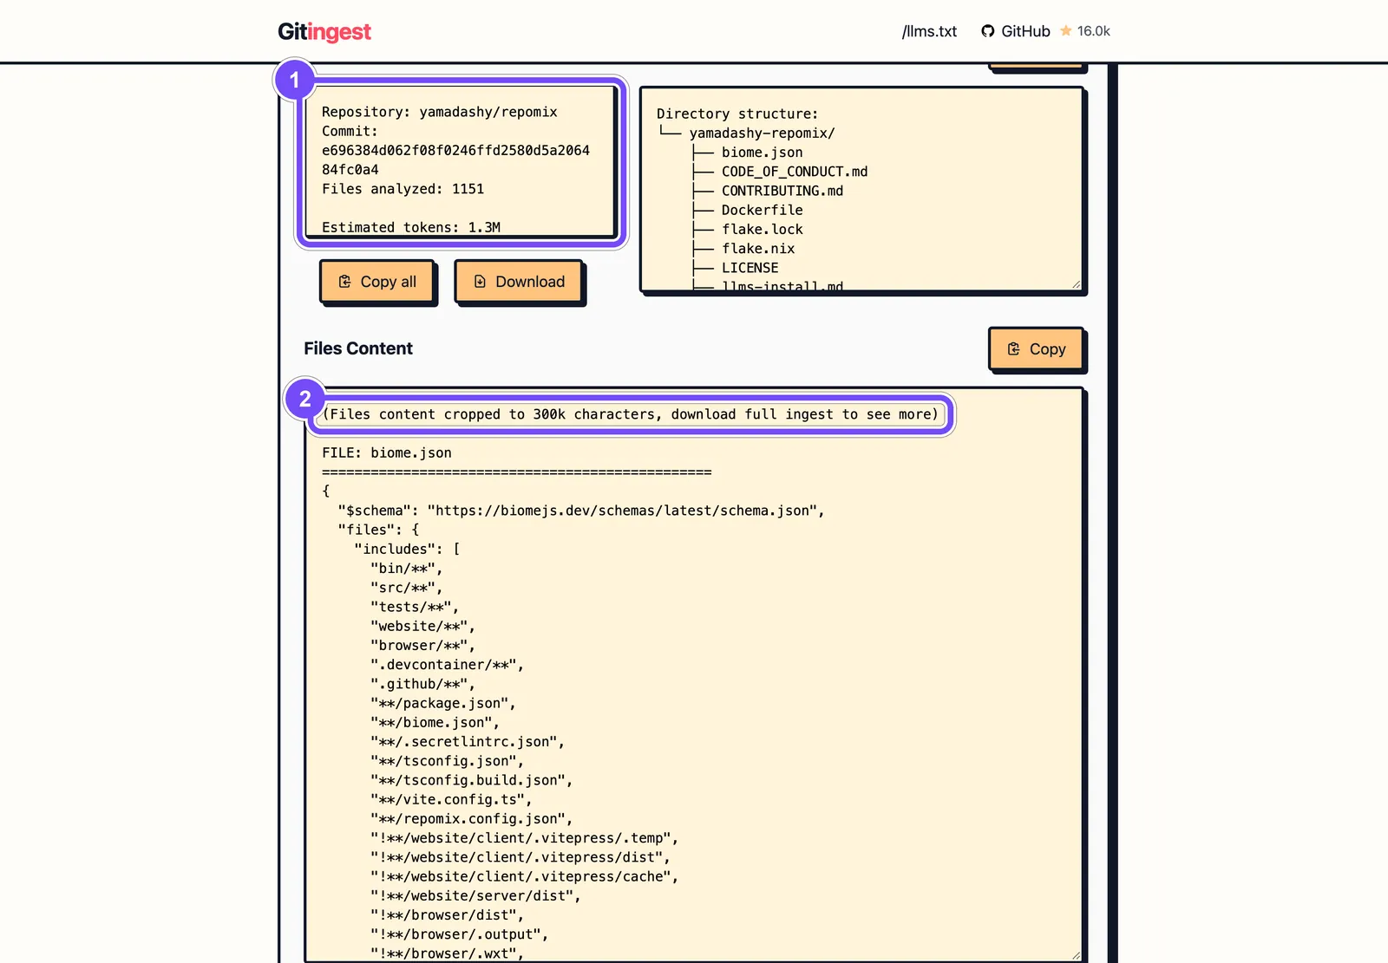Click the resize handle of Directory structure box
The image size is (1388, 963).
(1076, 284)
